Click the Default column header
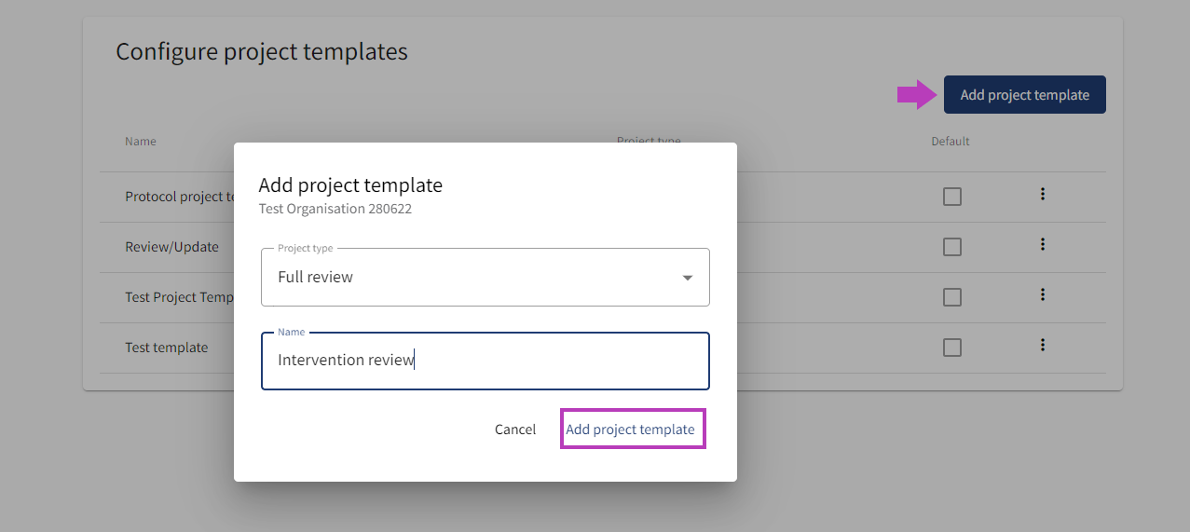This screenshot has height=532, width=1190. pos(951,142)
